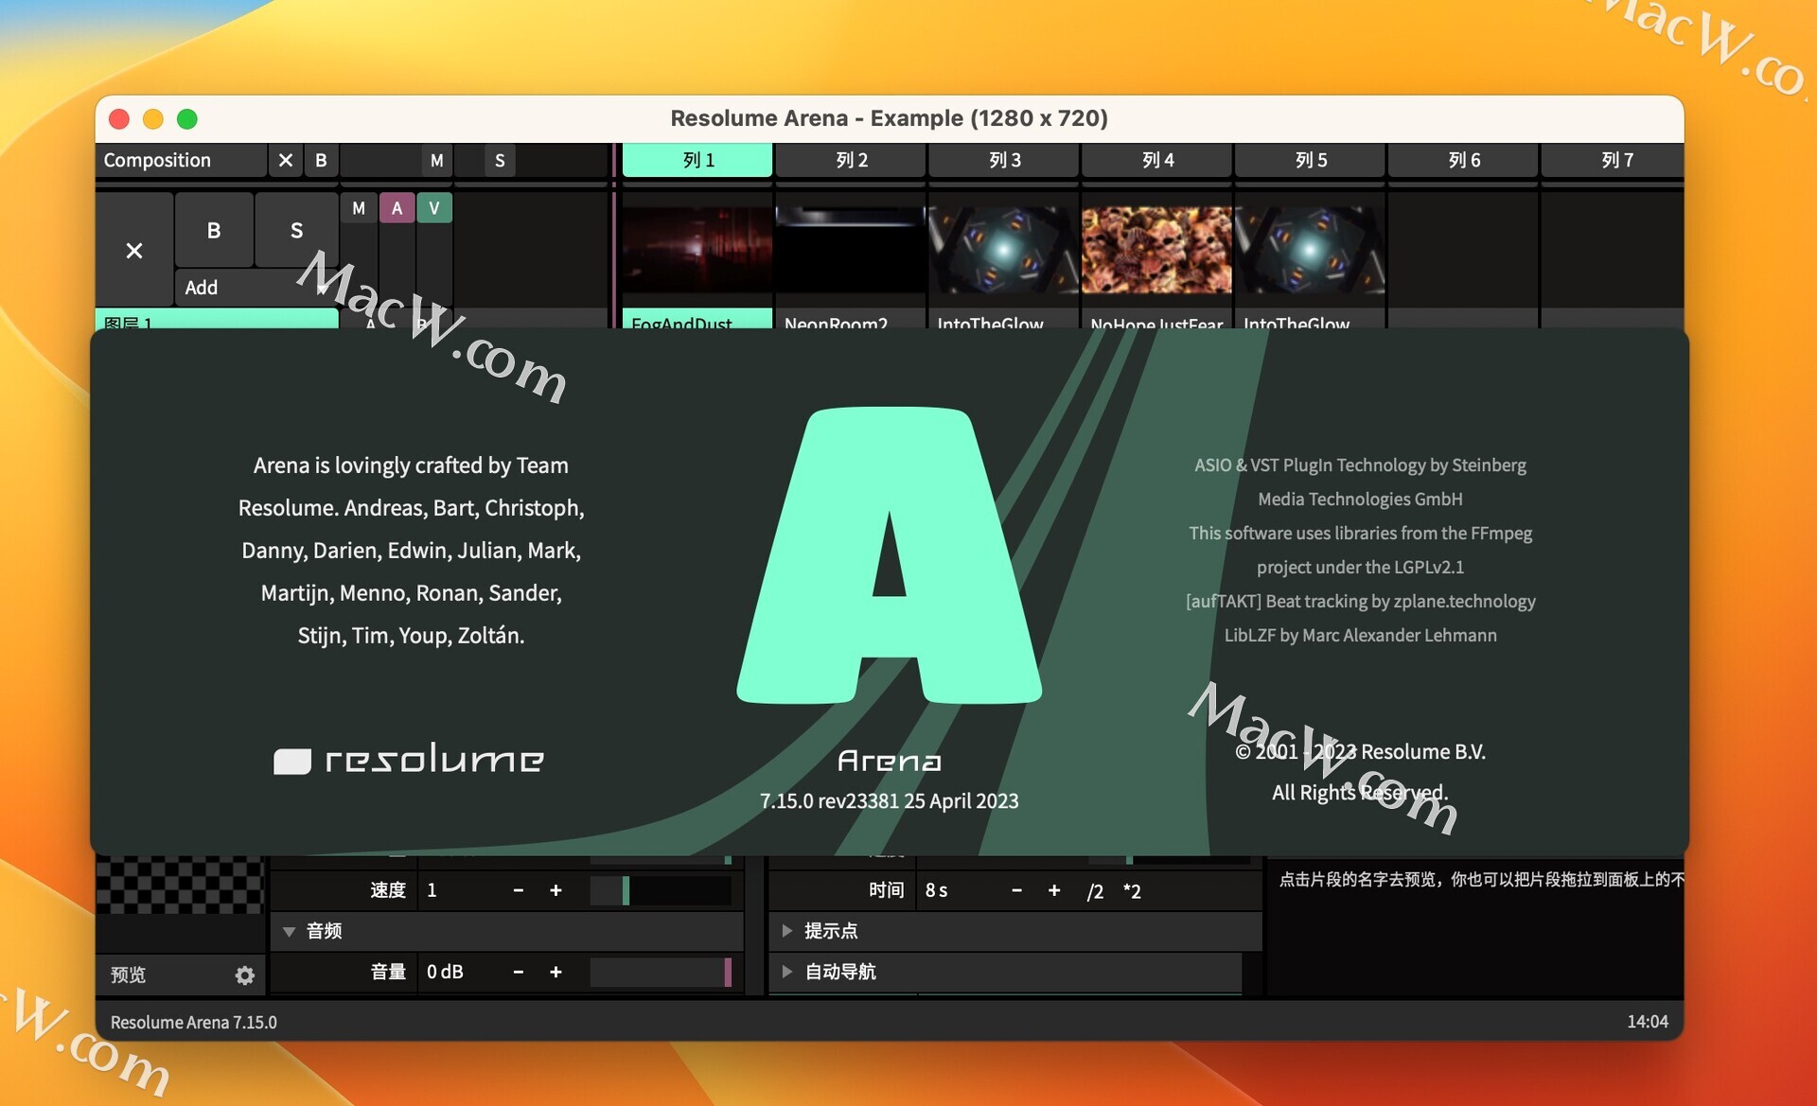Select column 列 6 tab

coord(1464,160)
